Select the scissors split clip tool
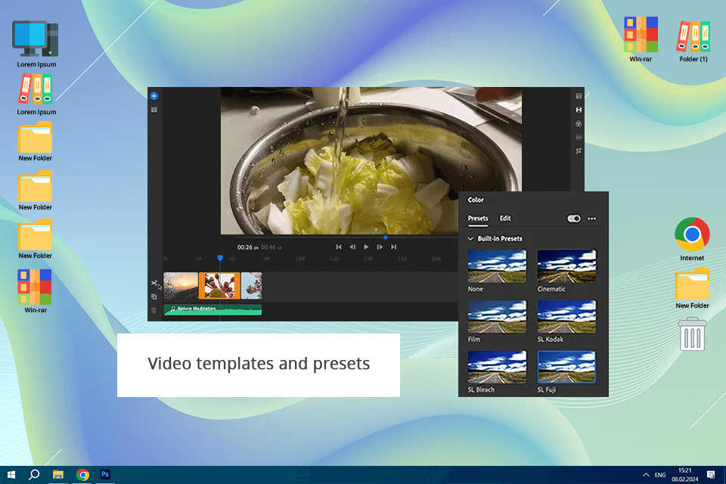This screenshot has height=484, width=726. pyautogui.click(x=154, y=283)
